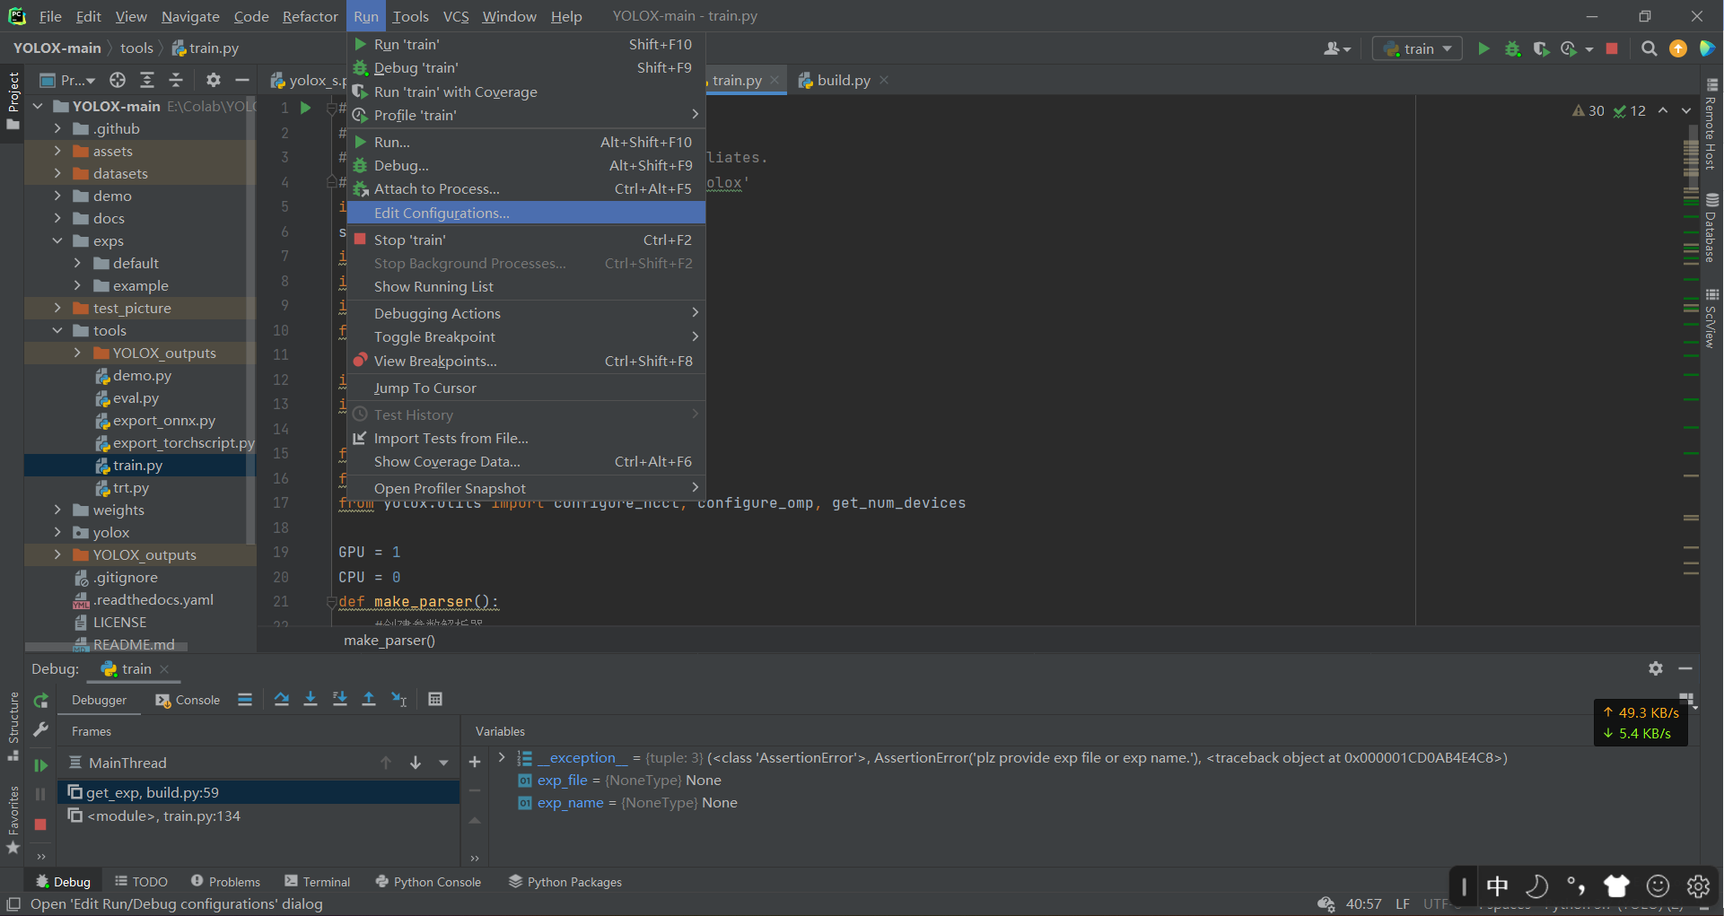Click the green Run button in toolbar
Image resolution: width=1724 pixels, height=916 pixels.
tap(1483, 48)
